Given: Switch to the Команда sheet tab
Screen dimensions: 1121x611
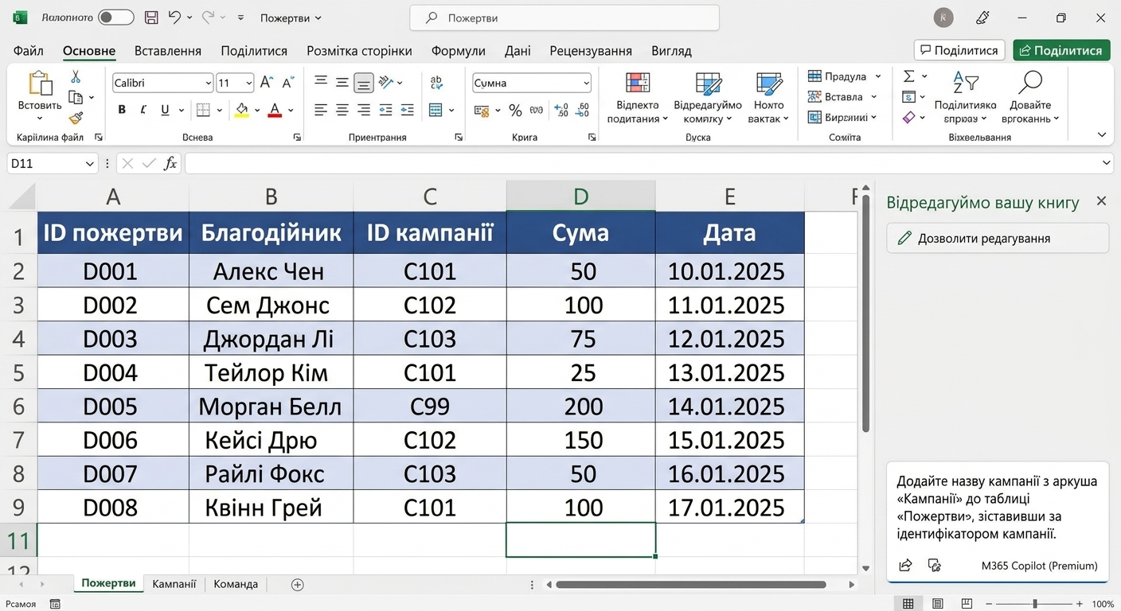Looking at the screenshot, I should point(236,584).
